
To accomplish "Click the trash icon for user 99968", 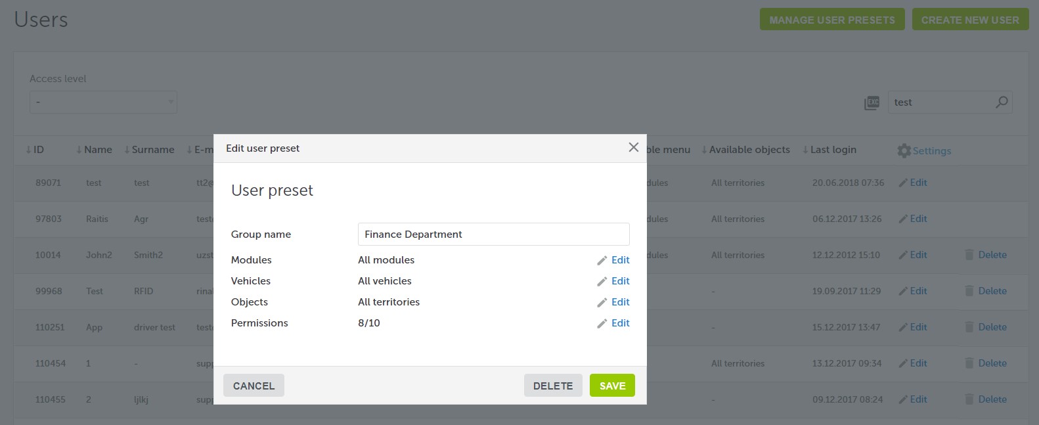I will click(969, 291).
